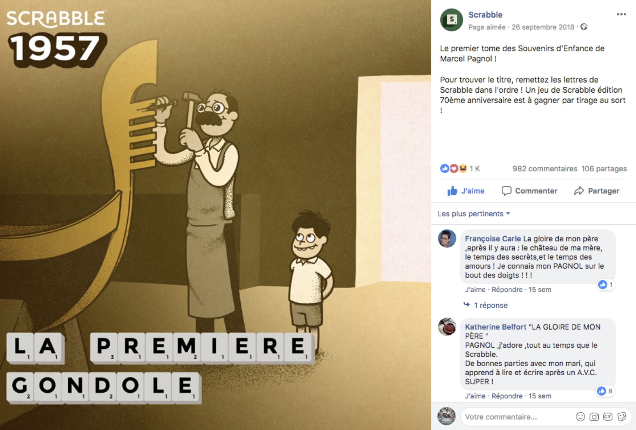Screen dimensions: 636x430
Task: Open the post options three-dot menu
Action: 621,14
